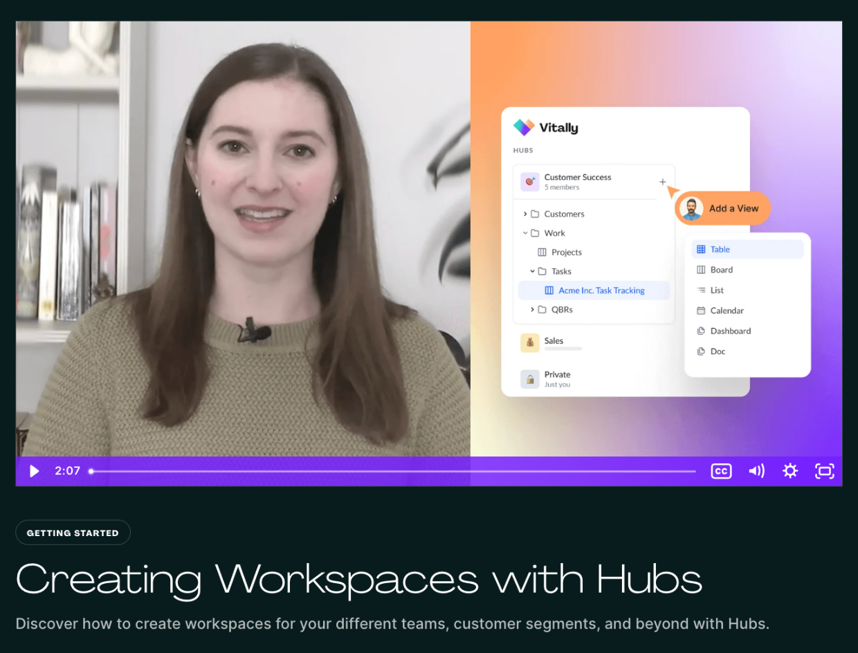The height and width of the screenshot is (653, 858).
Task: Click the Sales hub icon
Action: pyautogui.click(x=529, y=343)
